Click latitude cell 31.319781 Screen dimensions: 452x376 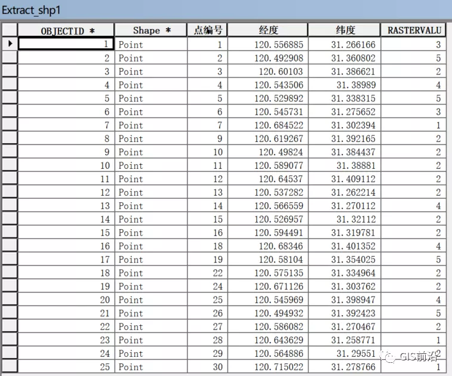345,233
